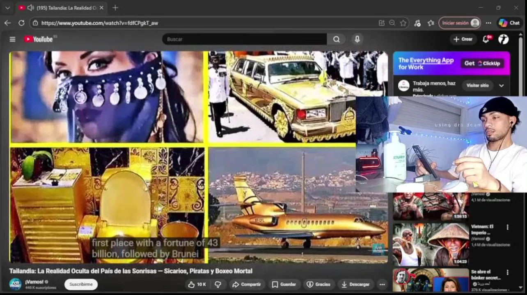Open options for Se abre el búnker video
Image resolution: width=527 pixels, height=295 pixels.
(507, 272)
